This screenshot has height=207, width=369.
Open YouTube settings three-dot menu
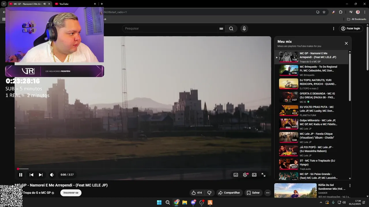pyautogui.click(x=334, y=28)
